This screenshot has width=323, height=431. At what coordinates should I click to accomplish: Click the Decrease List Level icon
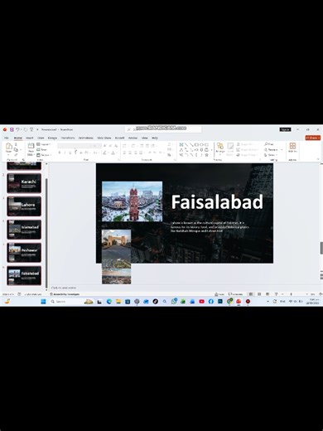142,146
